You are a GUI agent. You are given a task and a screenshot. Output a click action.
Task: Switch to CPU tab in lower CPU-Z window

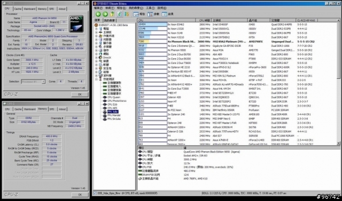(7, 109)
